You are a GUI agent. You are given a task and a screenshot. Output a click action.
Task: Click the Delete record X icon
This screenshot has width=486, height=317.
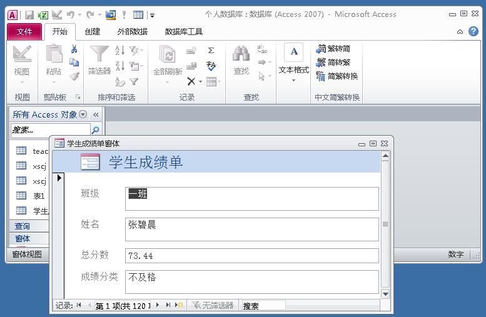191,81
